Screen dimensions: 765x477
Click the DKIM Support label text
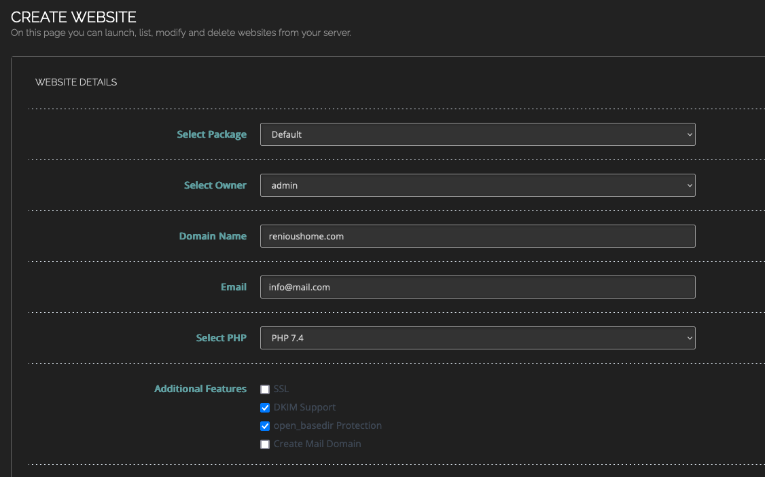pos(304,407)
